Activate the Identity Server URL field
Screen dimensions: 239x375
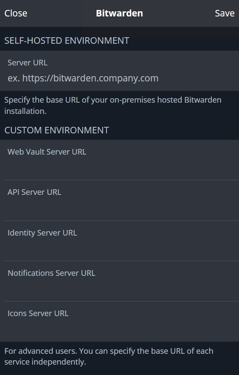click(119, 241)
